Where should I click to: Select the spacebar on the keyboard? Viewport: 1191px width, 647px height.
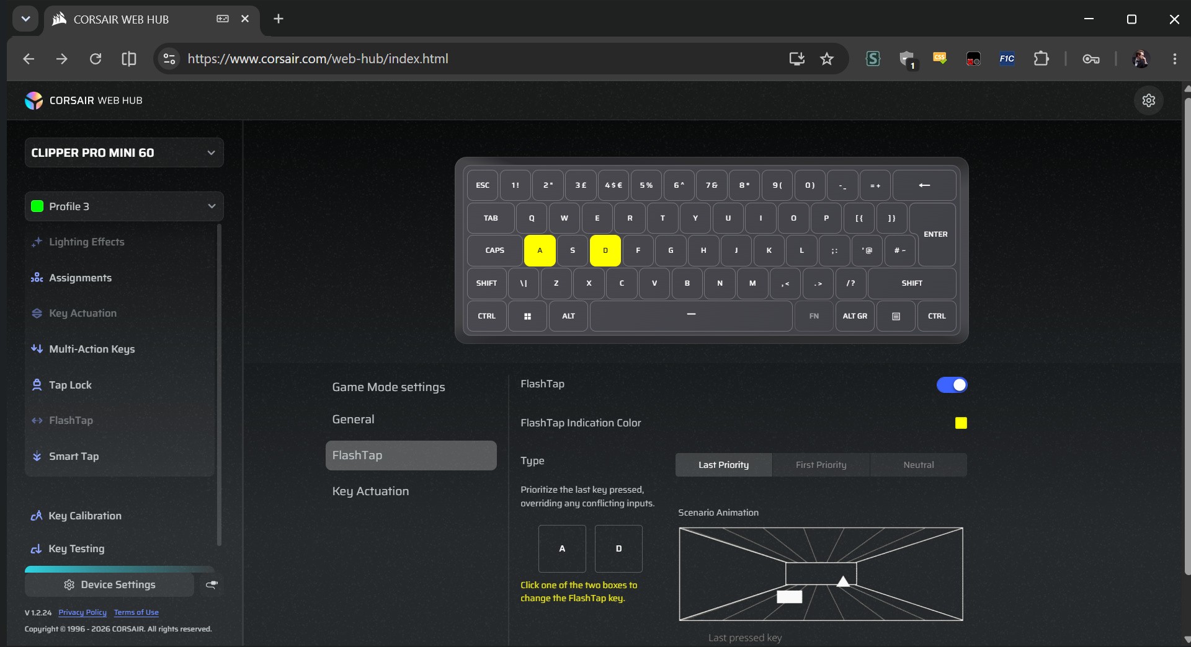coord(691,316)
